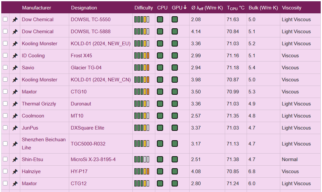Viewport: 322px width, 192px height.
Task: Click the pin icon beside Thermal Grizzly
Action: (15, 104)
